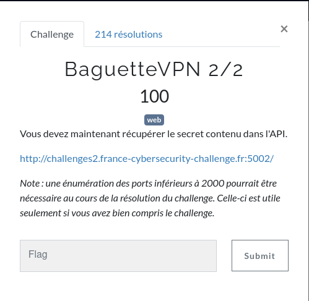Click the 'Vous devez maintenant récupérer' description

click(154, 134)
